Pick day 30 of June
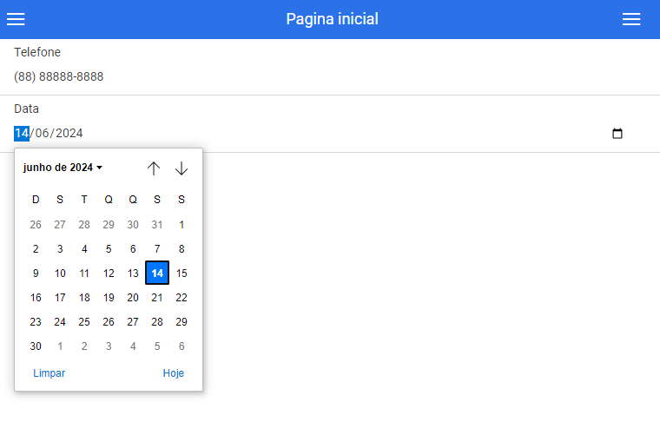 pos(36,346)
